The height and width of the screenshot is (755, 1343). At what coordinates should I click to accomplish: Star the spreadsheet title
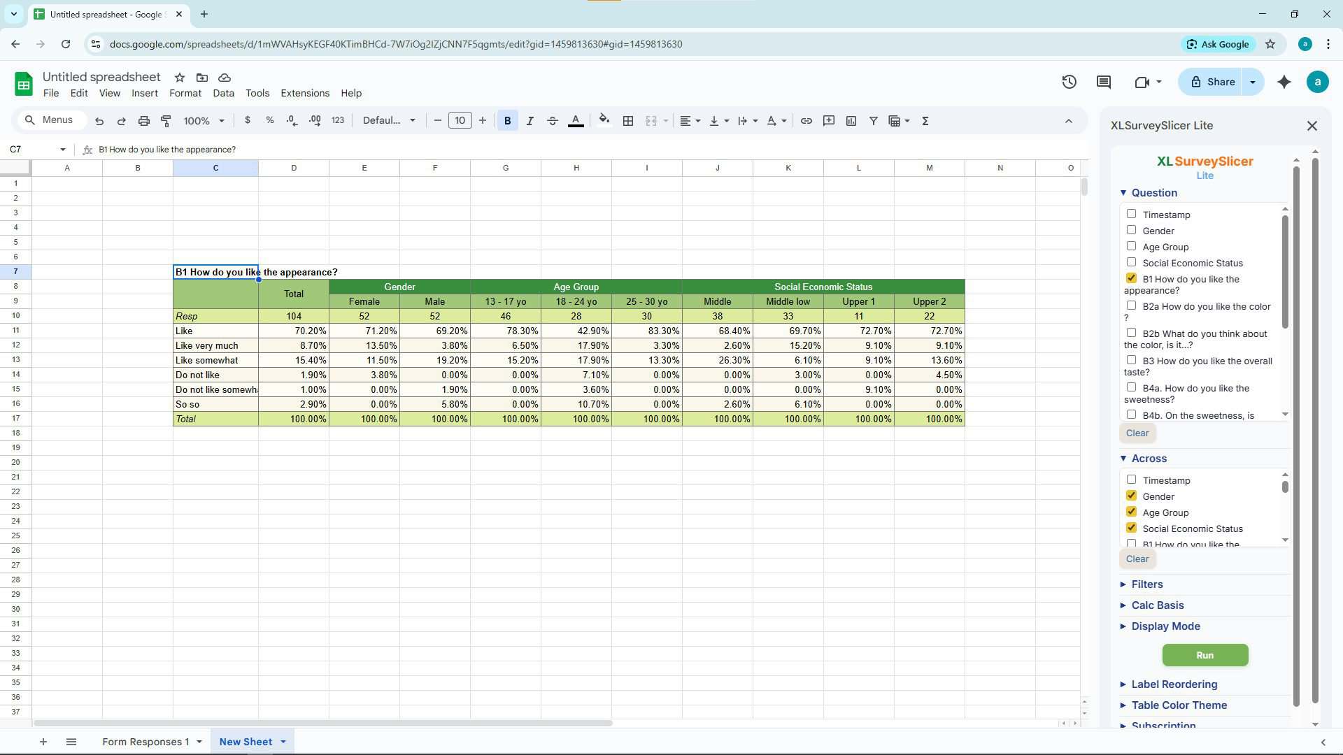pos(180,78)
